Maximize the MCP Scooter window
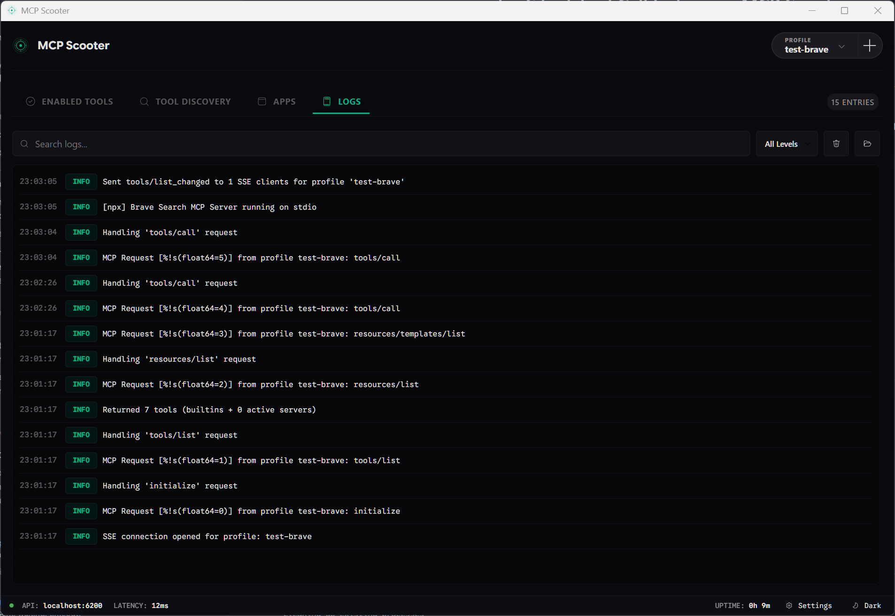Screen dimensions: 895x616 [844, 10]
